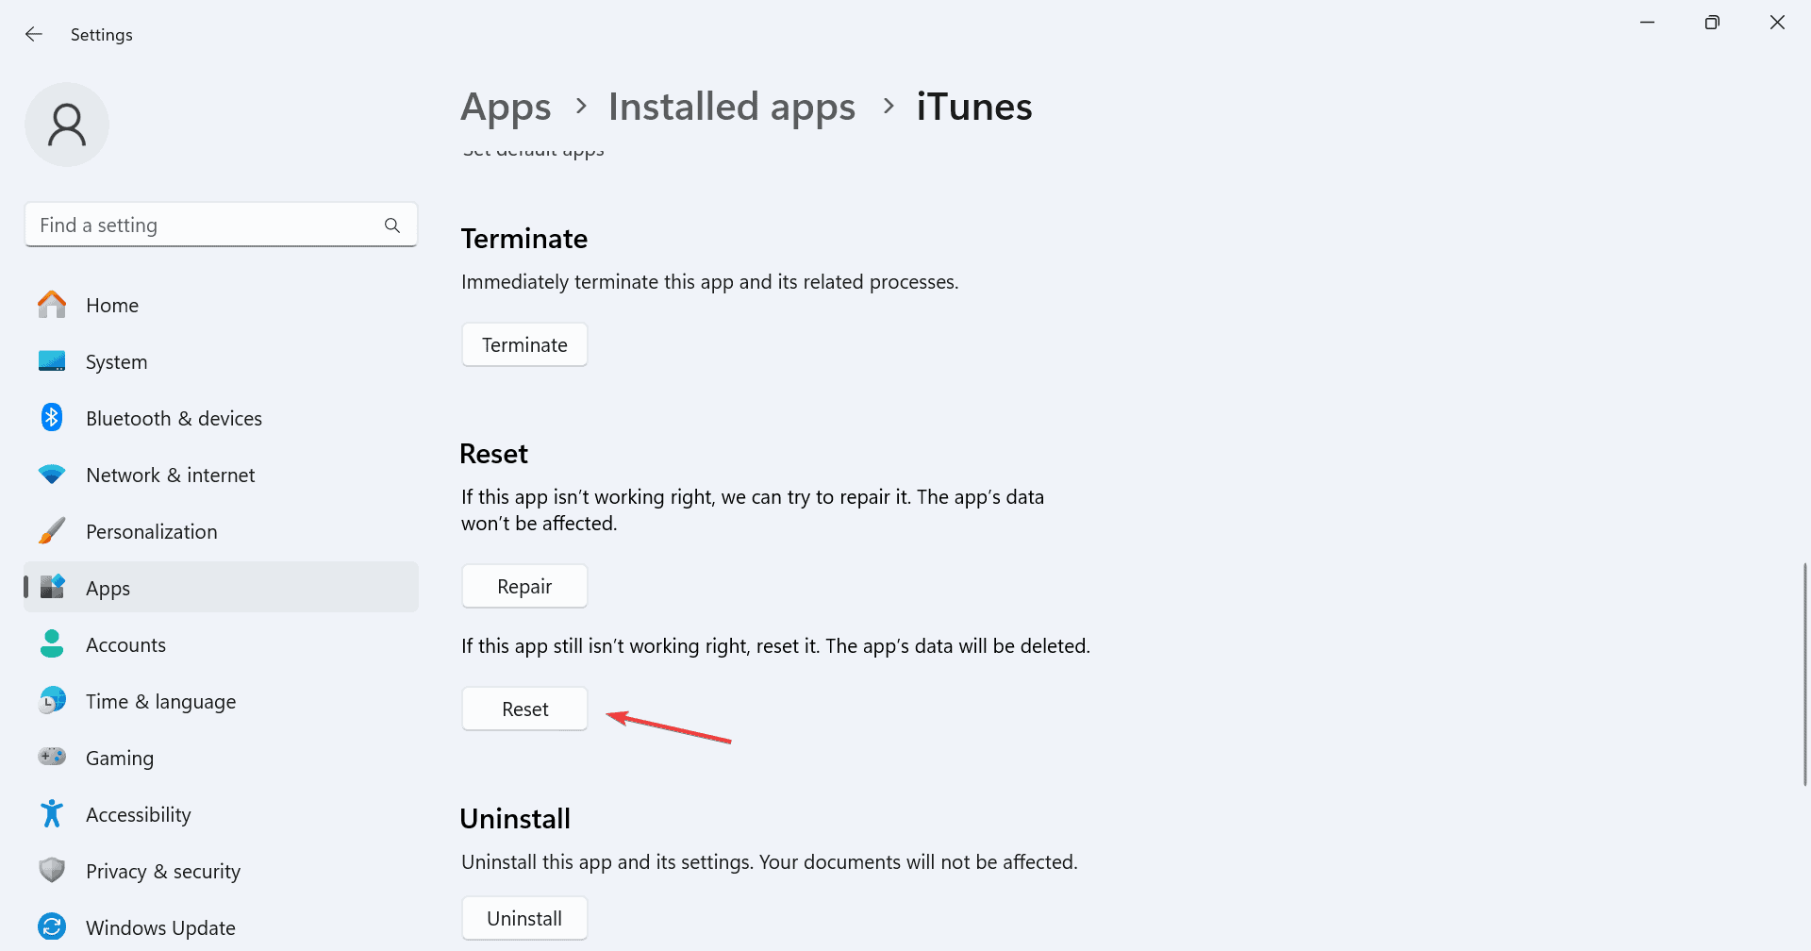Click the back arrow icon
1811x951 pixels.
click(34, 34)
